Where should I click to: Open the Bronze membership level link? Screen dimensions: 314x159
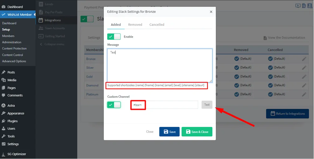click(x=91, y=59)
